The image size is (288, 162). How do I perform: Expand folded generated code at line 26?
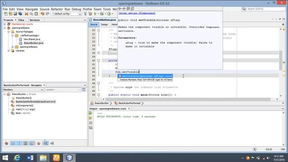(99, 53)
